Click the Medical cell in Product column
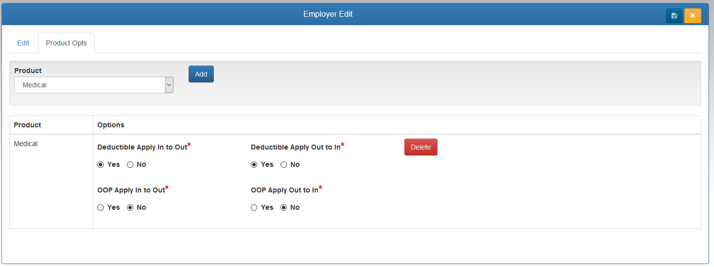This screenshot has height=267, width=714. click(x=26, y=144)
